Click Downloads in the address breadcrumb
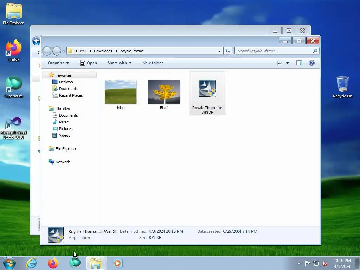This screenshot has width=360, height=270. tap(103, 51)
